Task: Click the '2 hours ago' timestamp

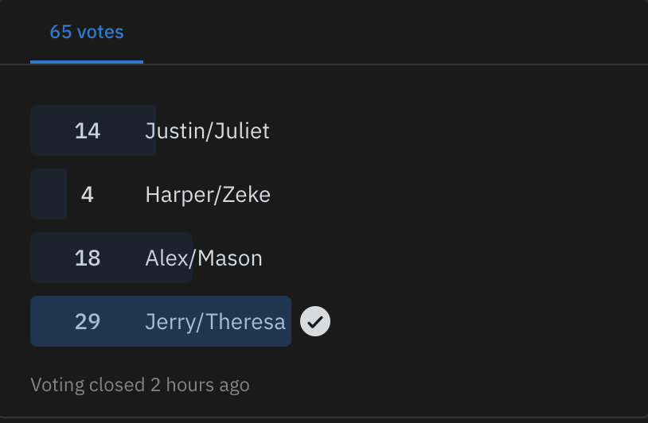Action: click(x=200, y=386)
